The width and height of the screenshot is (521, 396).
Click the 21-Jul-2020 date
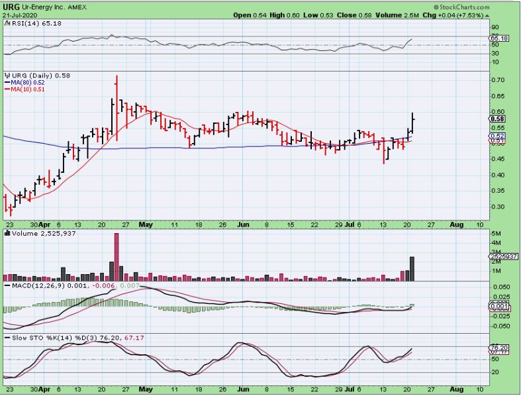(x=20, y=15)
